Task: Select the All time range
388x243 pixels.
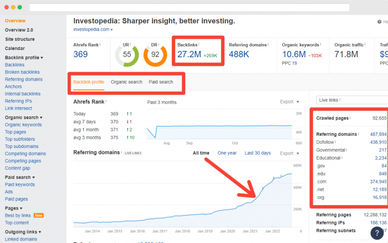Action: (x=201, y=153)
